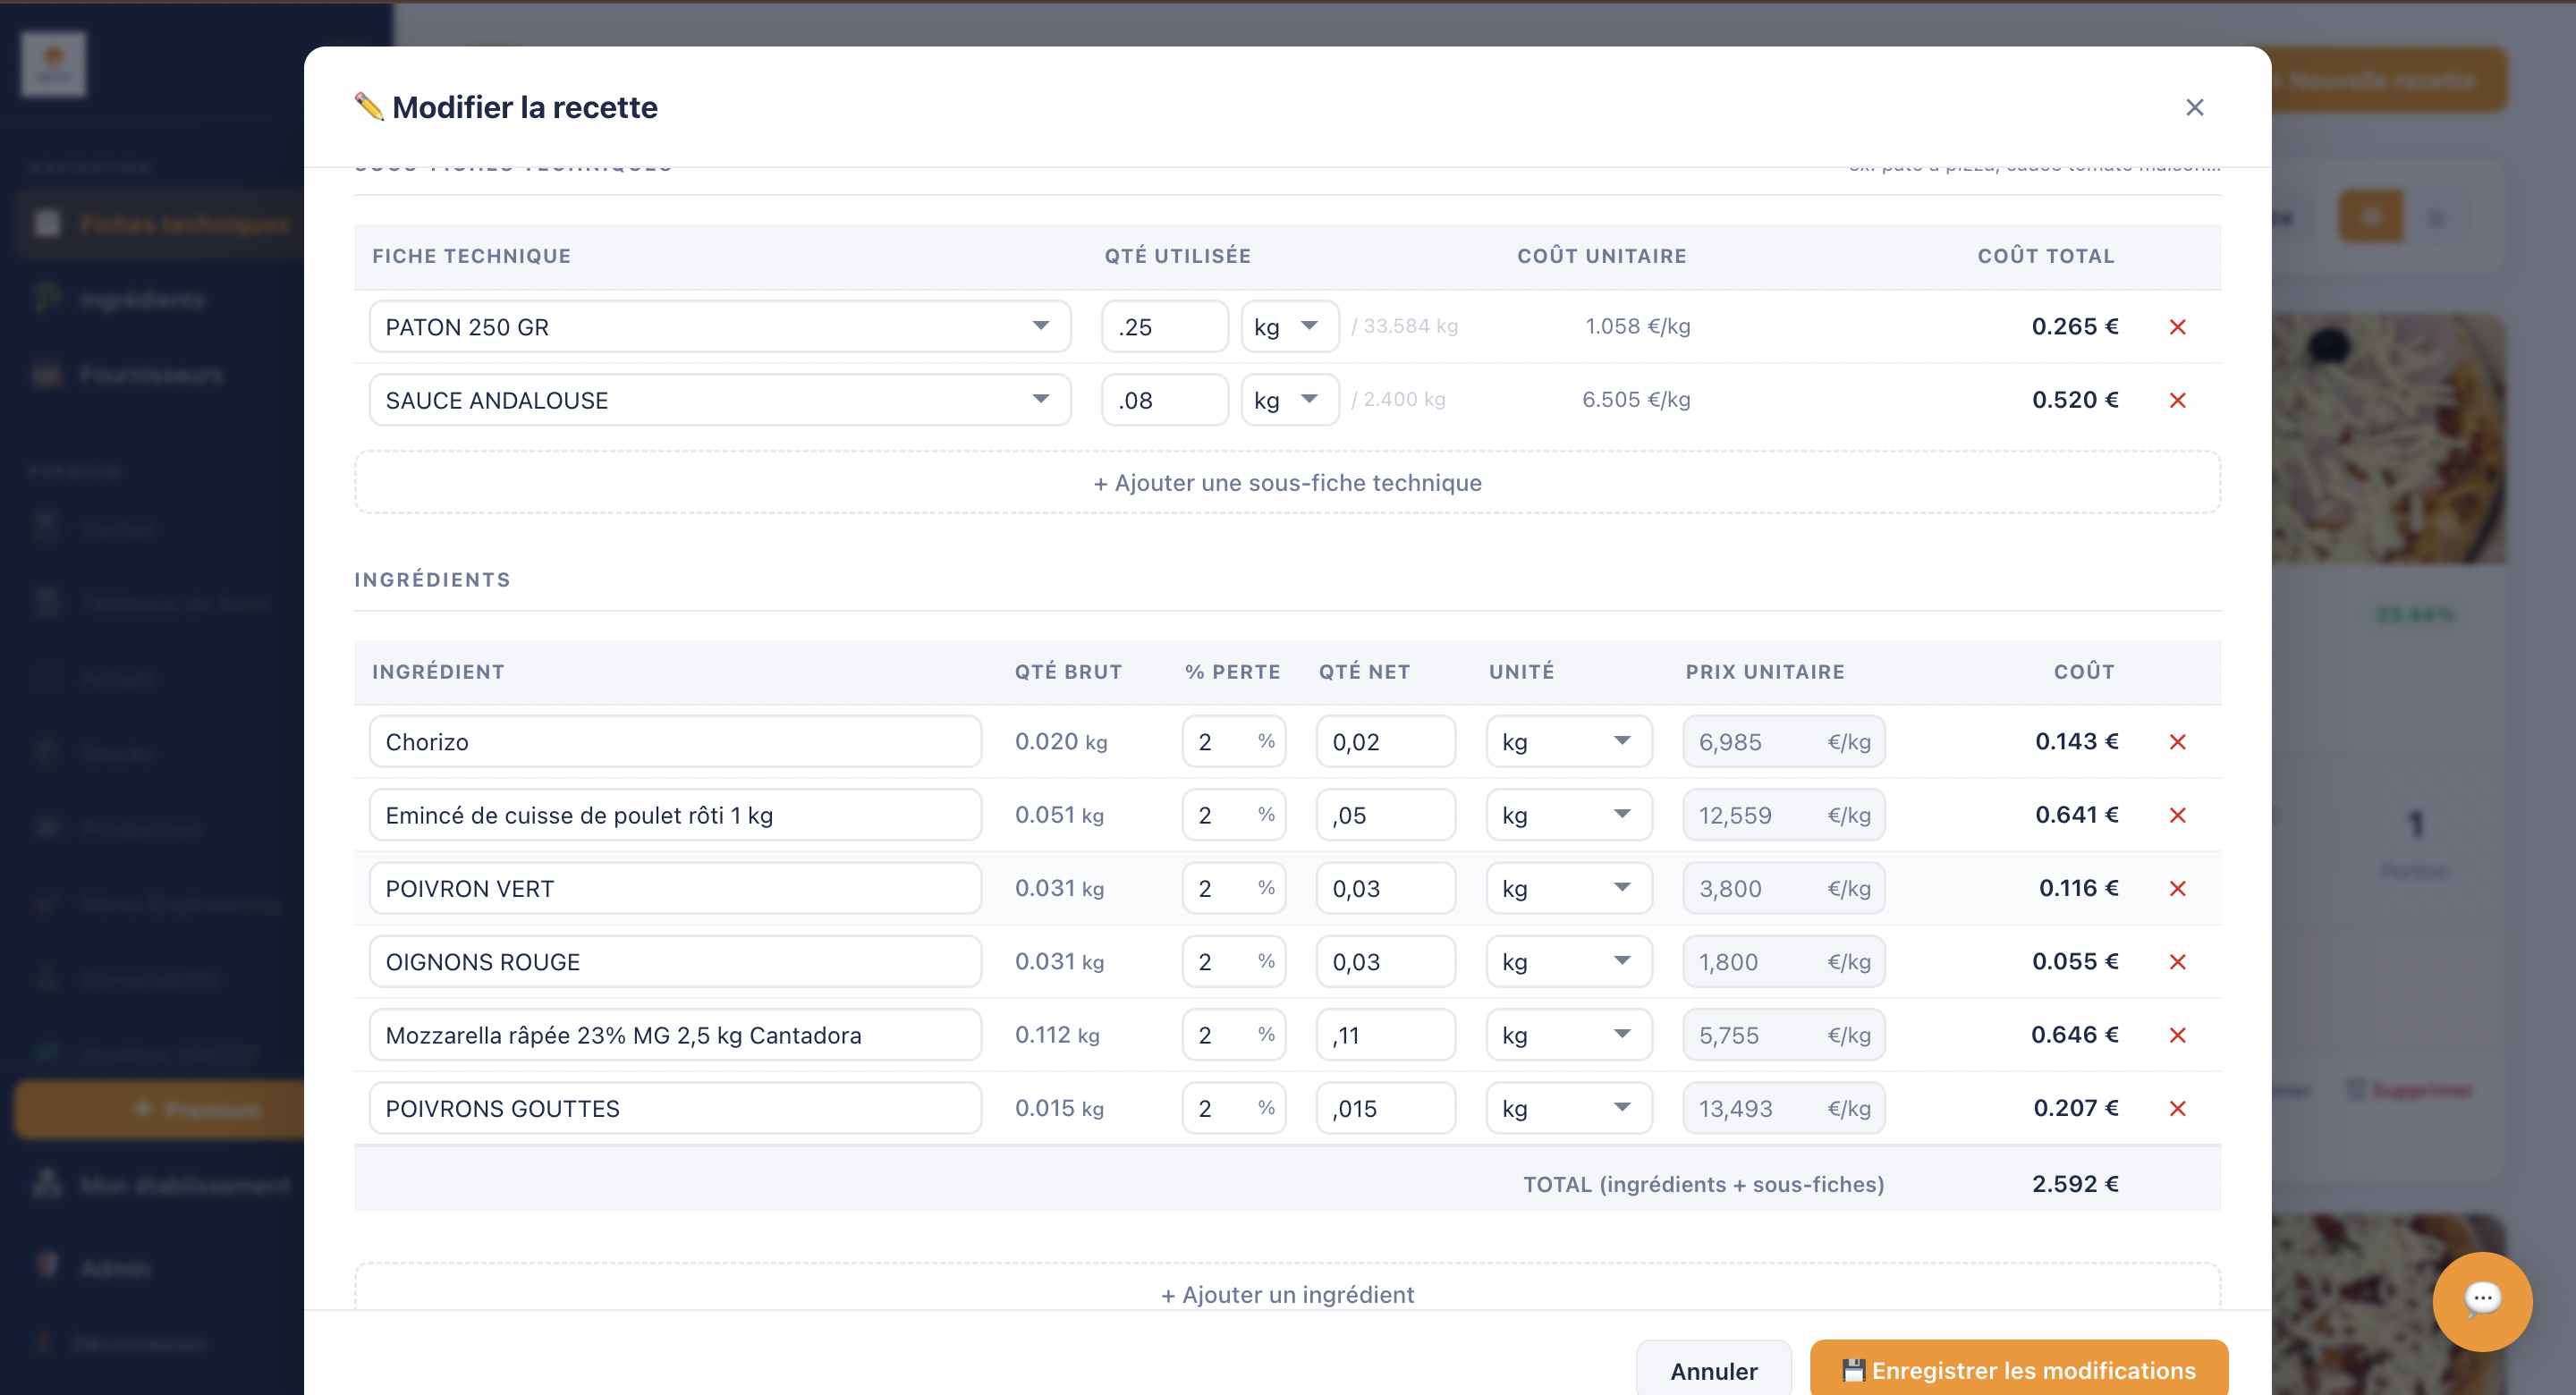Open the chat support bubble
This screenshot has width=2576, height=1395.
[x=2482, y=1300]
